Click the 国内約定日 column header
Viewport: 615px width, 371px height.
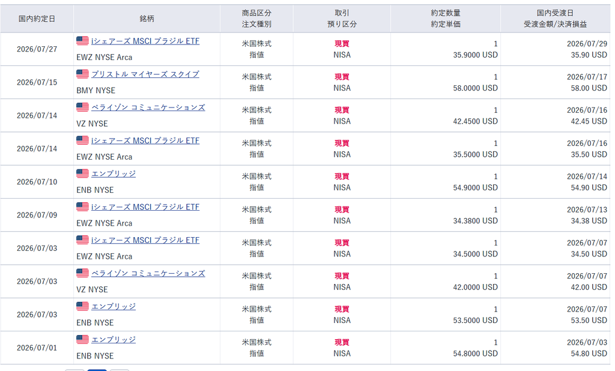click(37, 19)
